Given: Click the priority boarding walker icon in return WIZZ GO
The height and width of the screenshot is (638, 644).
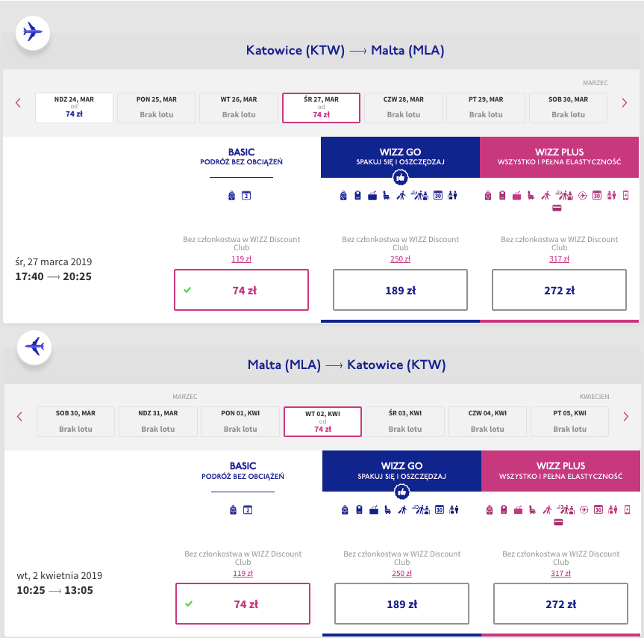Looking at the screenshot, I should click(403, 510).
